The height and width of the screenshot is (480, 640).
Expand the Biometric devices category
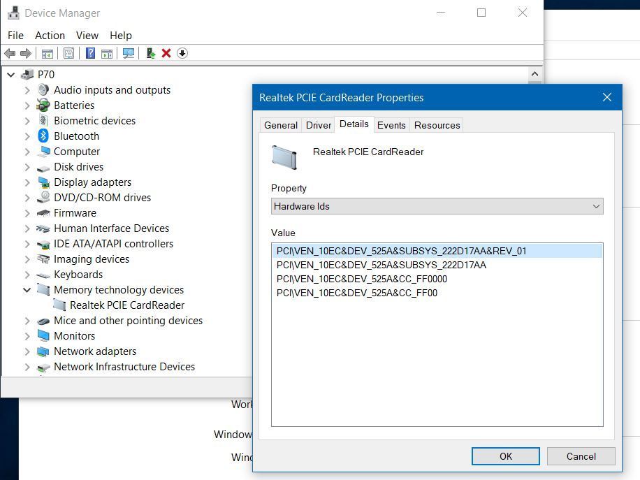[27, 122]
